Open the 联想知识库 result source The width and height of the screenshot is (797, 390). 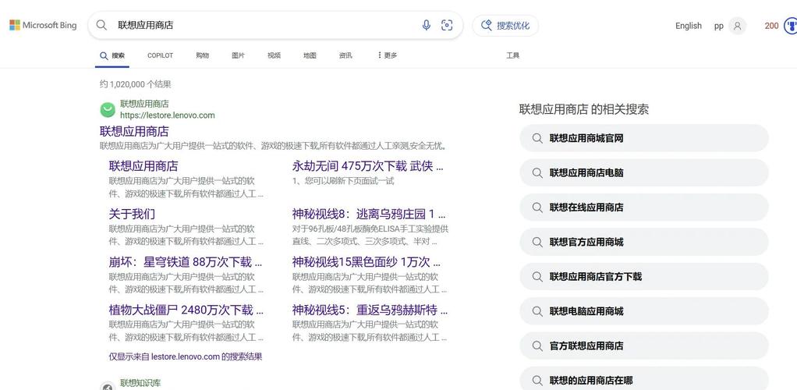click(140, 383)
